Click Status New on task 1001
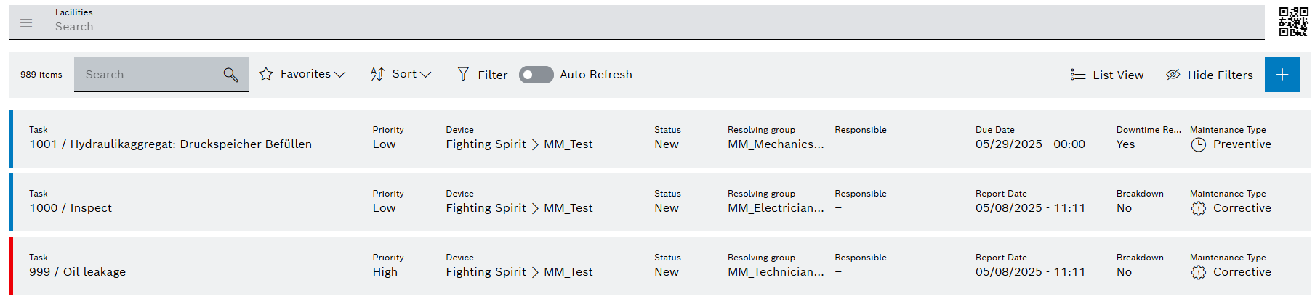The width and height of the screenshot is (1315, 296). 667,144
